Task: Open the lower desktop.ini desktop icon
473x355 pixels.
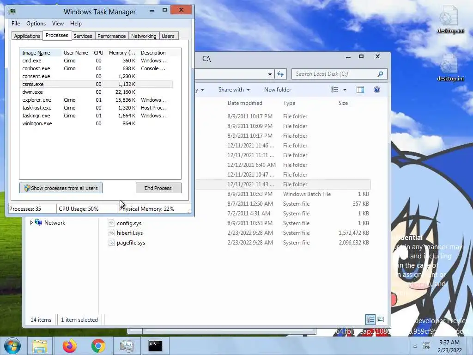Action: [x=450, y=67]
